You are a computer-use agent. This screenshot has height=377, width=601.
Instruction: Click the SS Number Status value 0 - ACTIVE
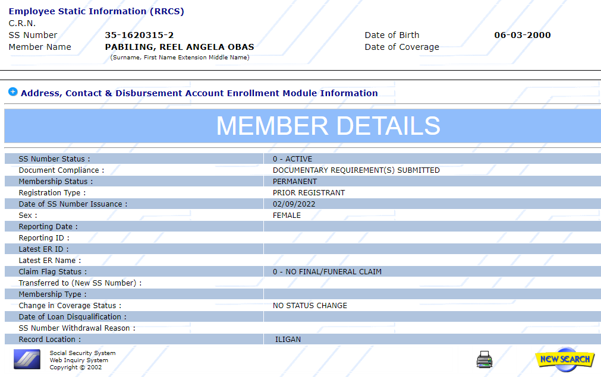point(292,159)
